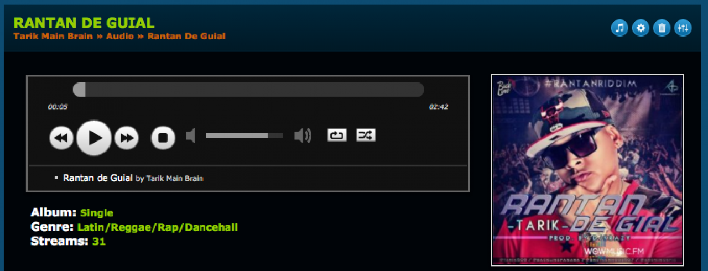The width and height of the screenshot is (708, 271).
Task: Click the trash can delete icon
Action: 662,28
